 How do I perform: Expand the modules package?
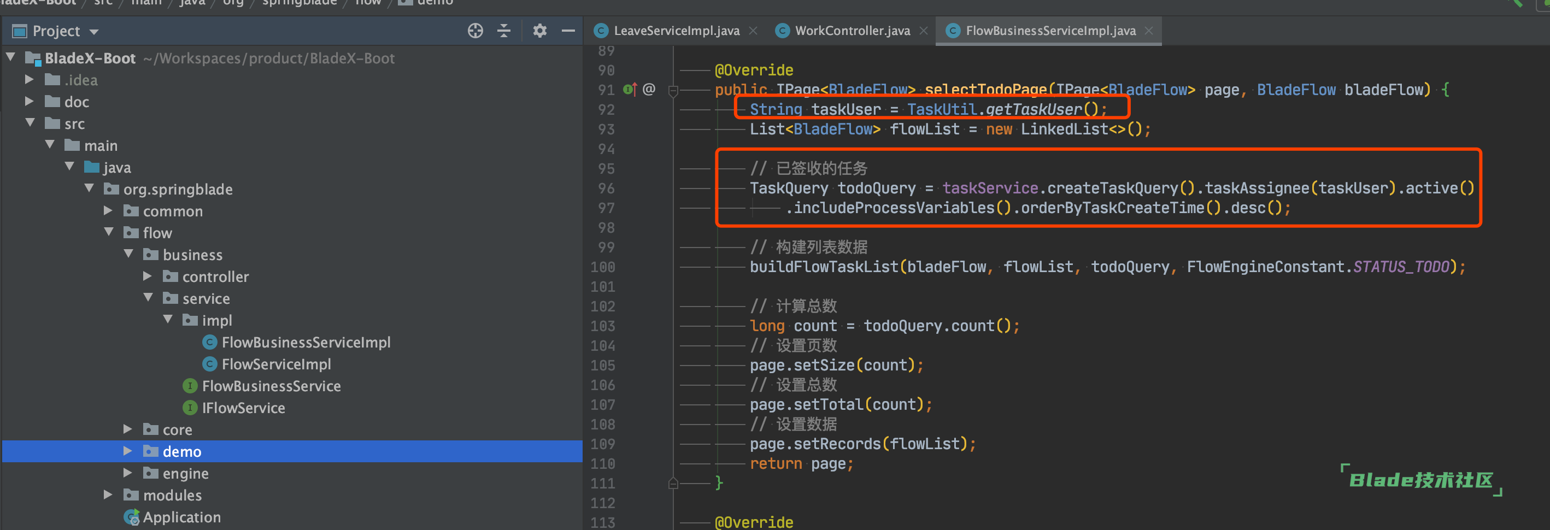click(x=108, y=494)
